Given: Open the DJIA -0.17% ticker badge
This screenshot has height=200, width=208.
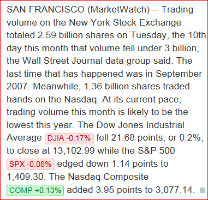Looking at the screenshot, I should click(x=69, y=138).
